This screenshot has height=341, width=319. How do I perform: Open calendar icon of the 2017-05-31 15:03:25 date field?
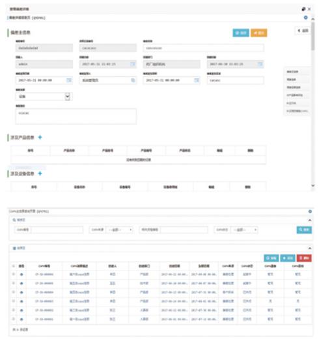point(133,64)
